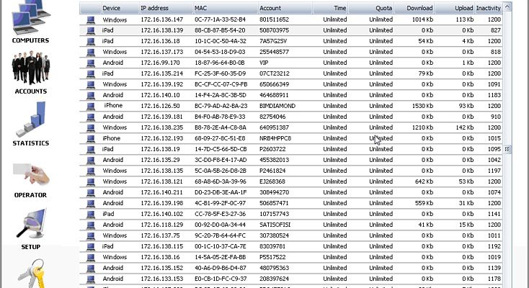Select the row with MAC 5C-0A-5B-26-D8-2B
The height and width of the screenshot is (288, 529).
[x=291, y=171]
